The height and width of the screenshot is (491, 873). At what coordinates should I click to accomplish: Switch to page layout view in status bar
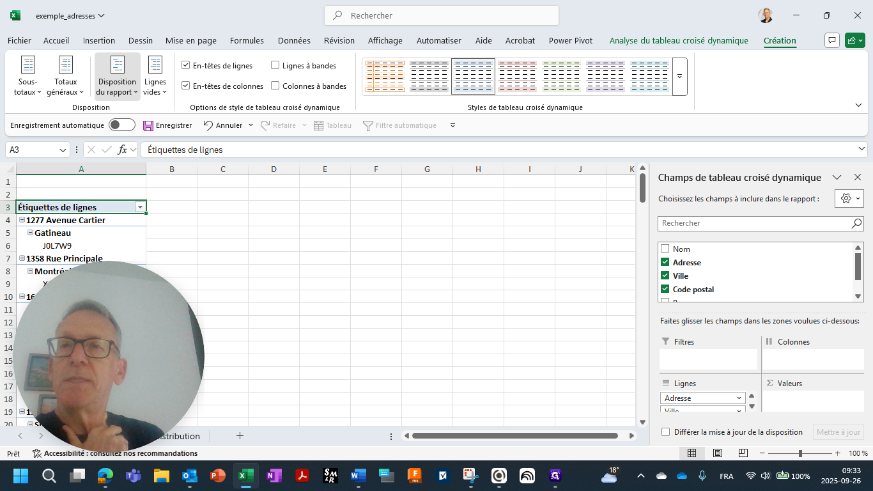coord(717,453)
